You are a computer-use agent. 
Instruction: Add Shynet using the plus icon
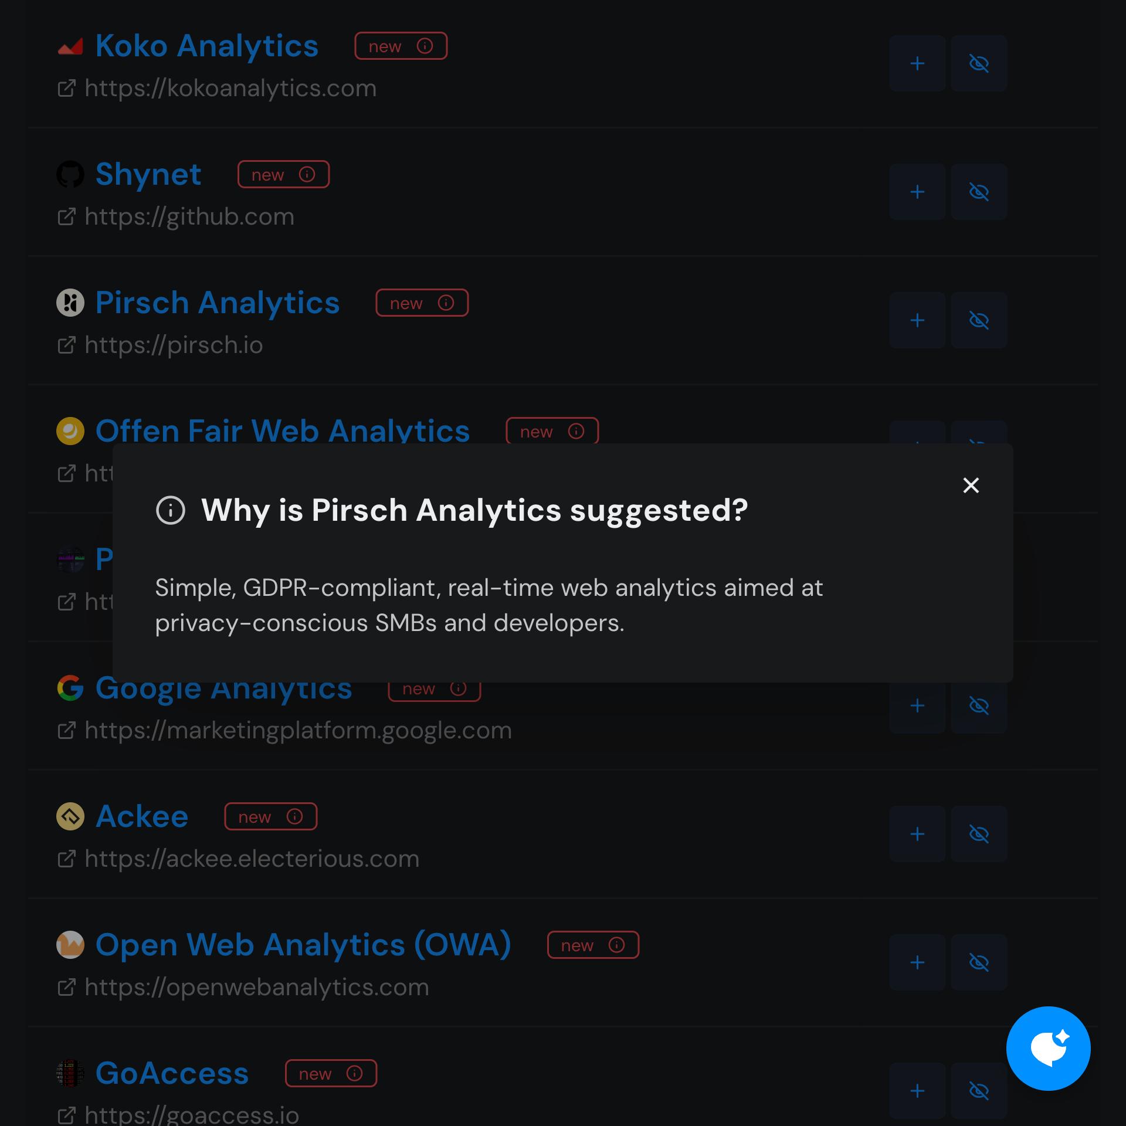pos(917,192)
